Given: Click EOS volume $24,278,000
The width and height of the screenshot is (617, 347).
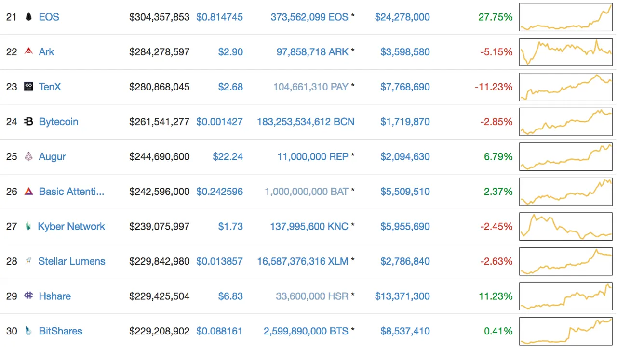Looking at the screenshot, I should pos(402,17).
